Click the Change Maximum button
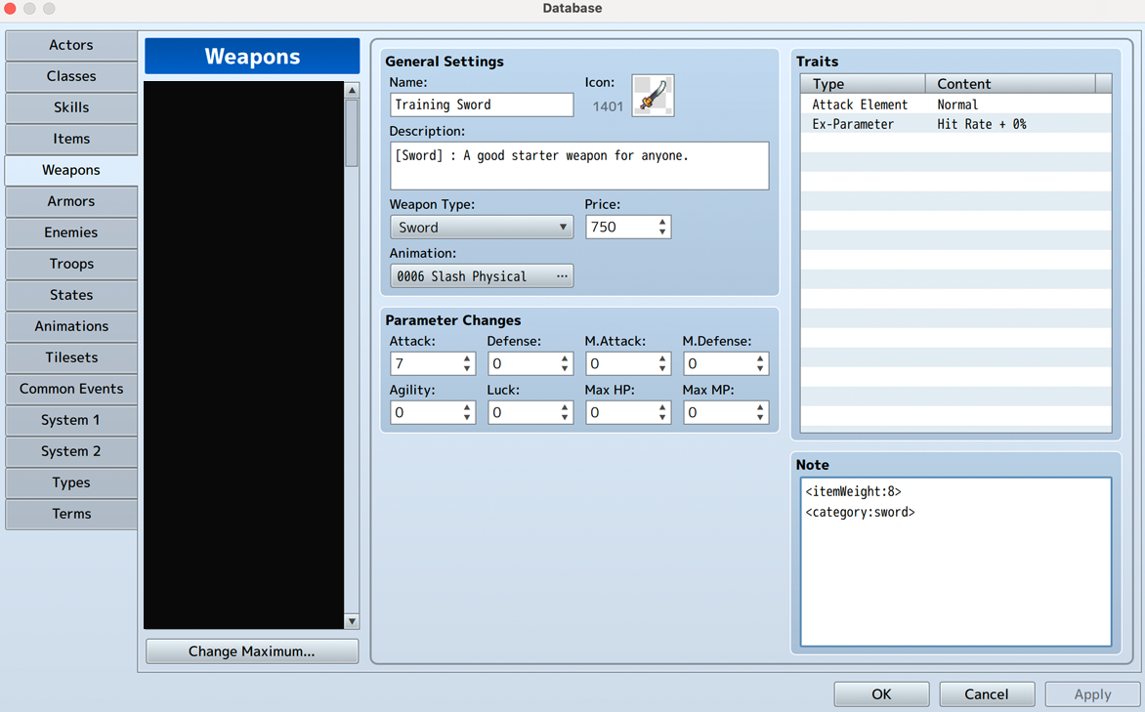Screen dimensions: 1145x712 252,651
